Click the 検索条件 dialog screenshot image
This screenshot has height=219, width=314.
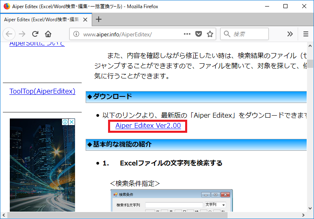172,200
